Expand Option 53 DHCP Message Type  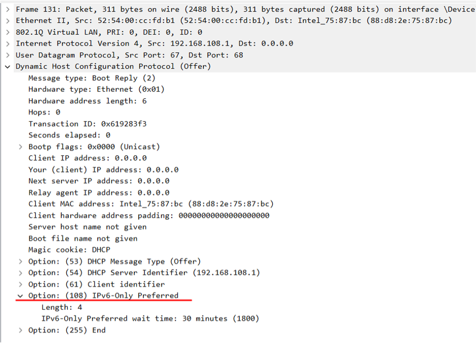click(x=20, y=261)
